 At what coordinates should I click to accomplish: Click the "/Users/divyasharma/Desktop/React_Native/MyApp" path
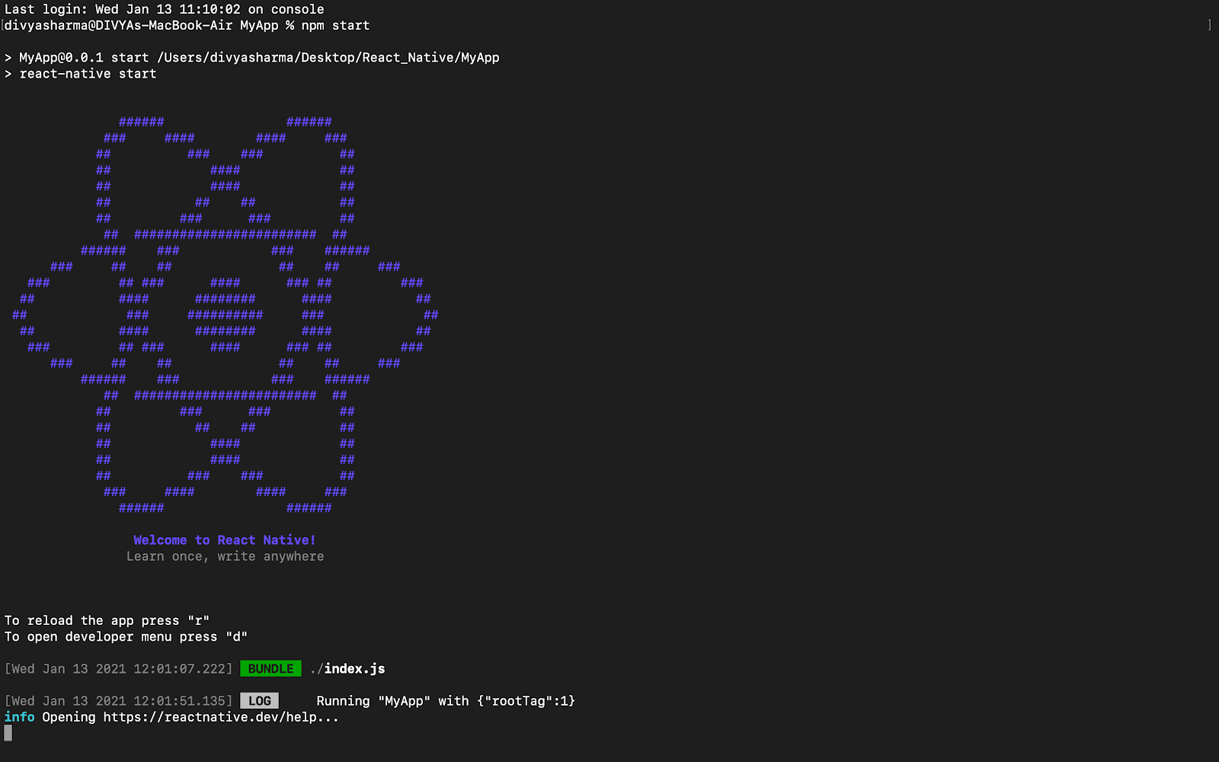click(x=328, y=57)
